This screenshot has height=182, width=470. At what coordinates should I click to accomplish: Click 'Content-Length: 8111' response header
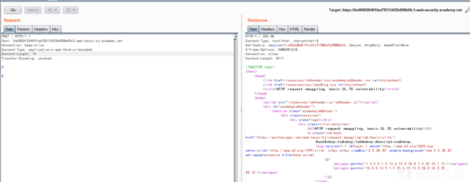pyautogui.click(x=265, y=58)
